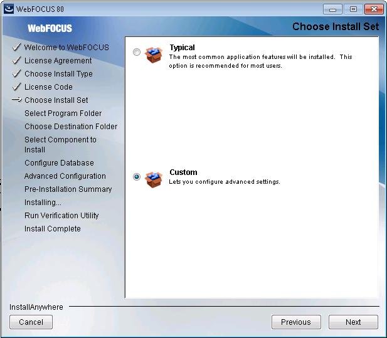This screenshot has height=338, width=387.
Task: Click the WebFOCUS title bar application icon
Action: point(9,9)
